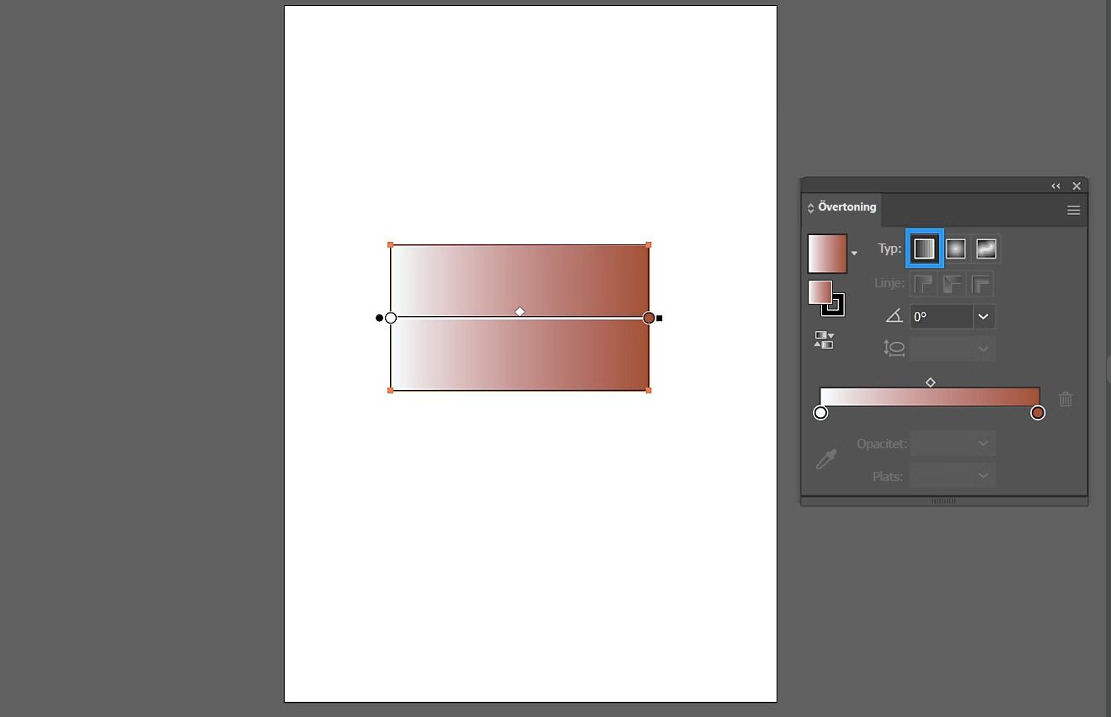Toggle panel size with the double-diamond icon

click(x=810, y=207)
